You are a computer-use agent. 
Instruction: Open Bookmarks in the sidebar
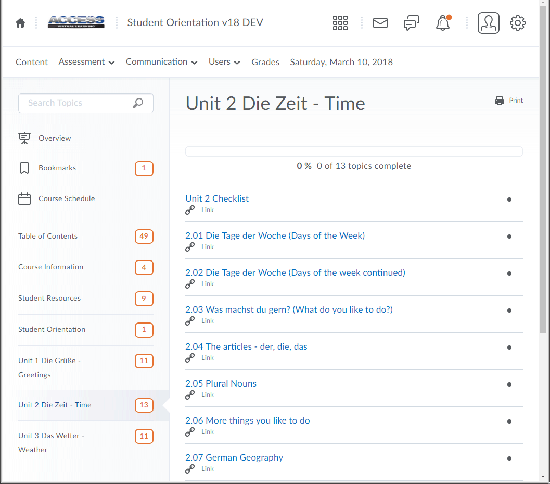pos(57,168)
